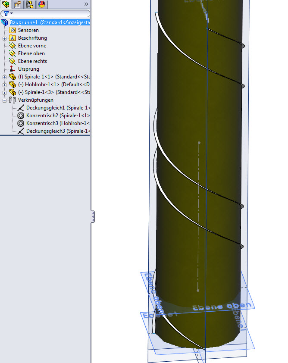
Task: Select the Konzentrisch3 mate
Action: click(x=58, y=123)
